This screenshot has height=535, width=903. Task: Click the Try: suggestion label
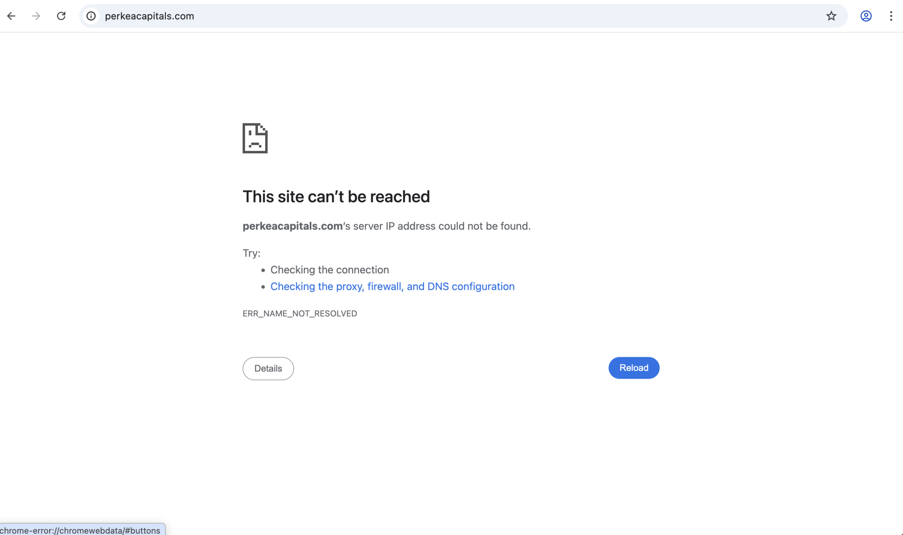coord(251,253)
